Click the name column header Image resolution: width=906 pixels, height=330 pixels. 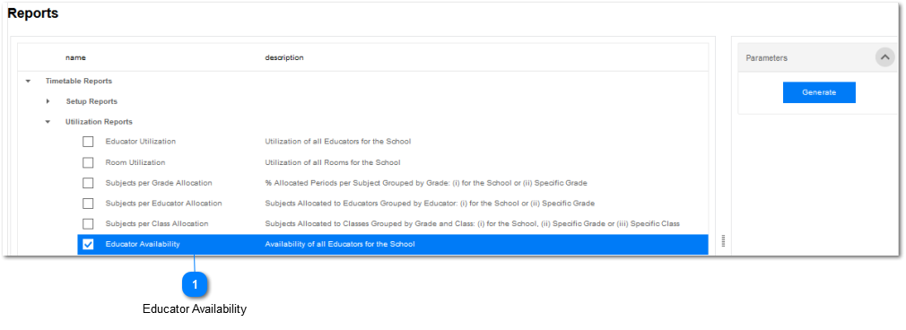tap(75, 57)
